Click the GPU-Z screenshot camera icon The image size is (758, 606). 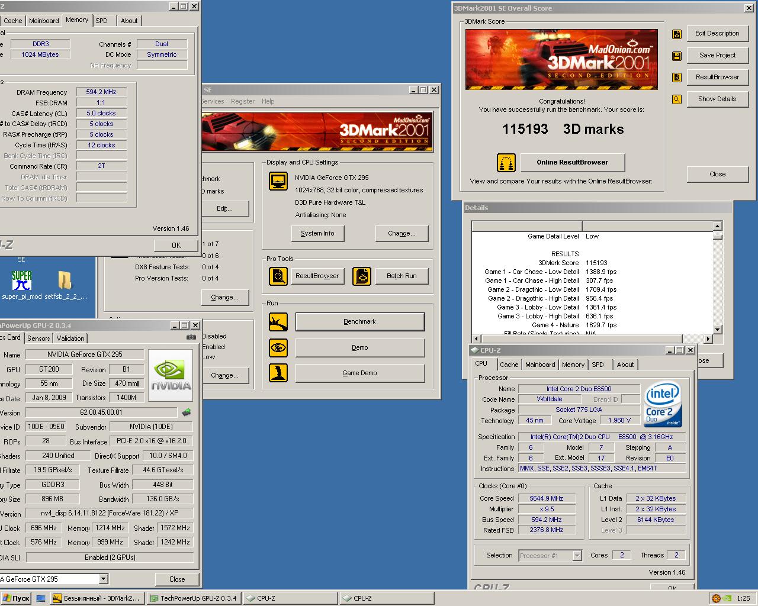(x=191, y=337)
